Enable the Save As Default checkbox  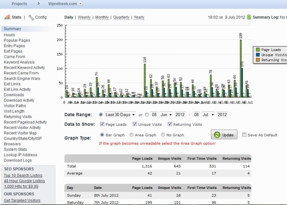point(244,135)
